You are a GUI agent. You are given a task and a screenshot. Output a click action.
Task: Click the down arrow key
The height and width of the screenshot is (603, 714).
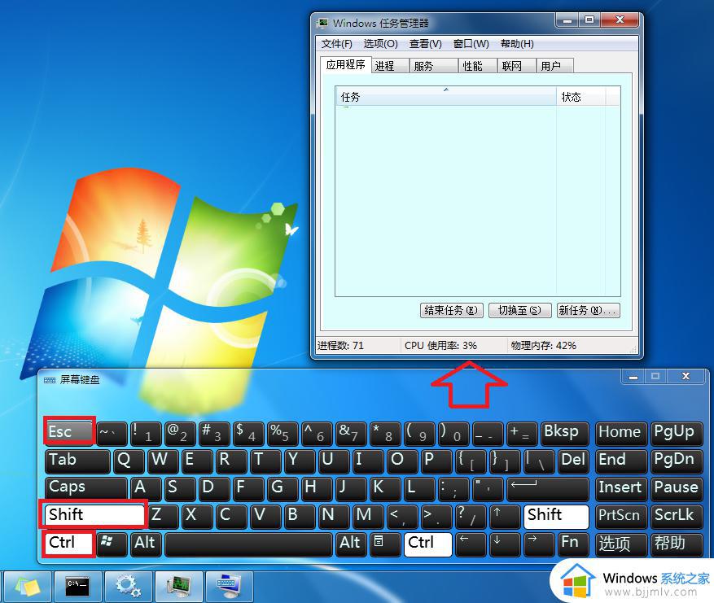(505, 544)
